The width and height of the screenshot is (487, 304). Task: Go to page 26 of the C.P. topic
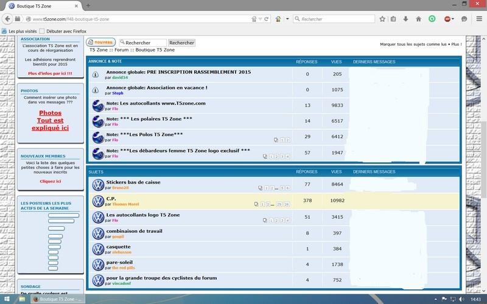pyautogui.click(x=287, y=204)
